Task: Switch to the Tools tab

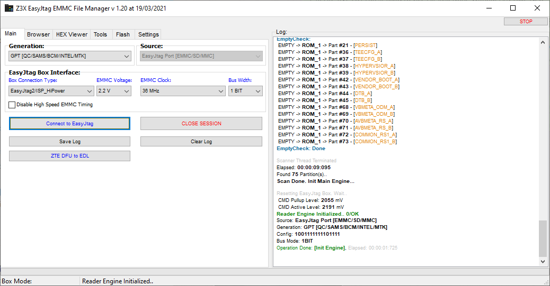Action: coord(100,34)
